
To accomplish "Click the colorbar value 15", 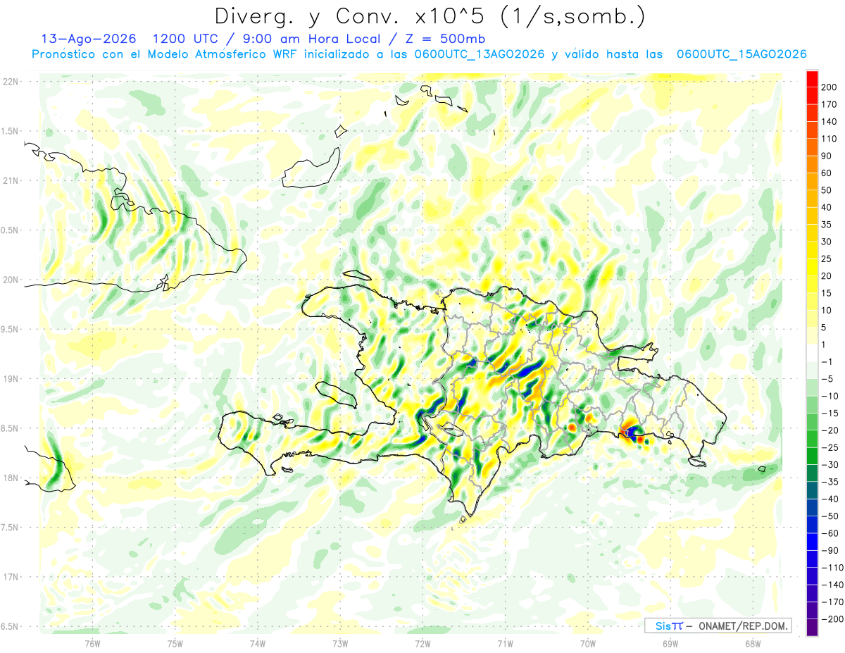I will 827,293.
